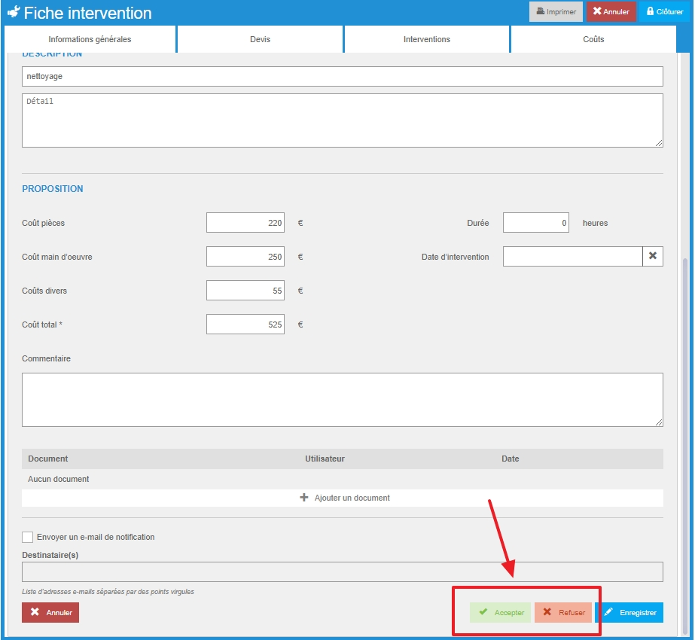
Task: Click the Imprimer printer button
Action: coord(556,12)
